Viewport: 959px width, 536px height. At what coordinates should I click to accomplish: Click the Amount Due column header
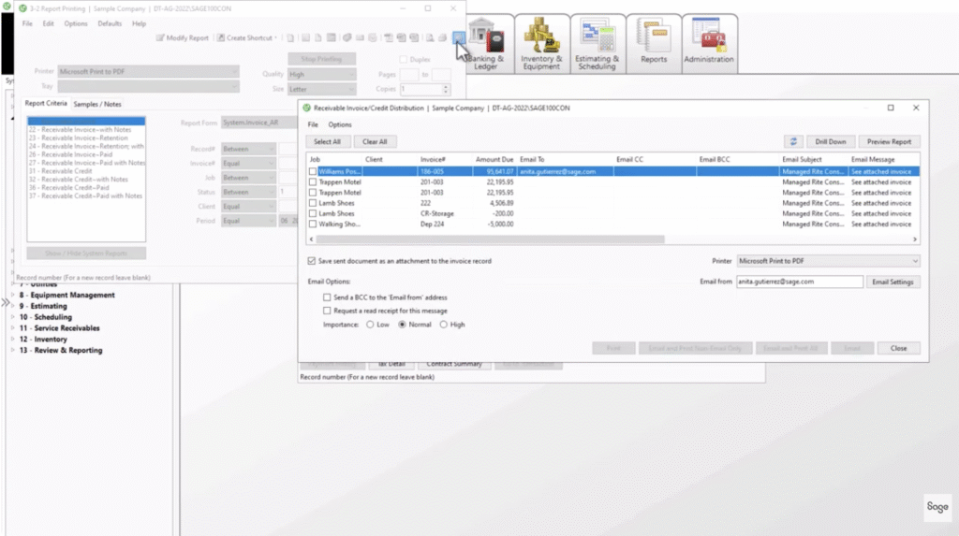[494, 160]
